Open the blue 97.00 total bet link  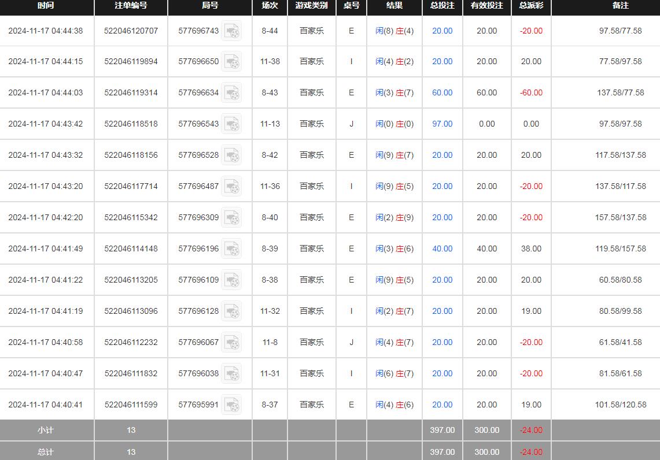pyautogui.click(x=442, y=124)
